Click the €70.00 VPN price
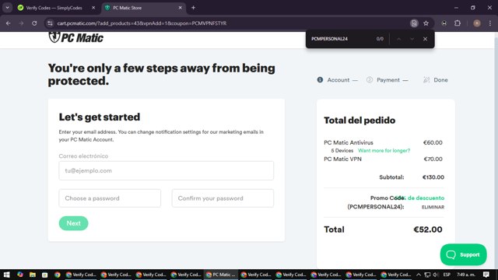This screenshot has height=280, width=498. coord(433,159)
